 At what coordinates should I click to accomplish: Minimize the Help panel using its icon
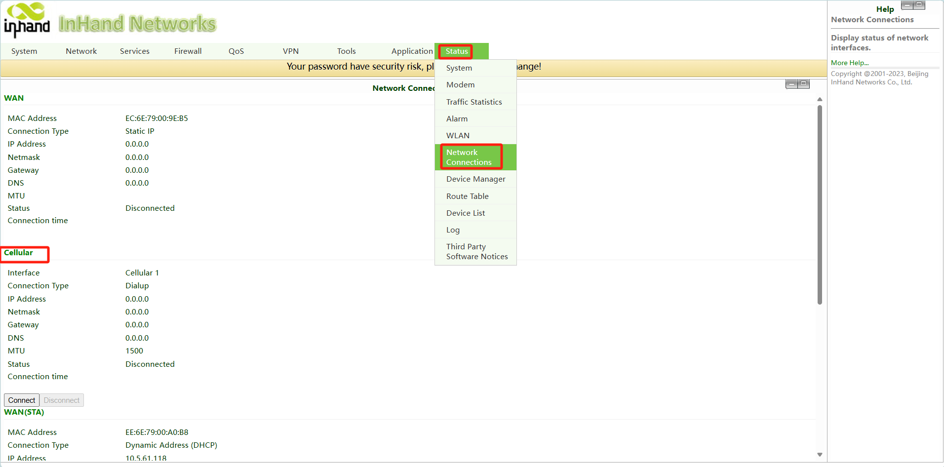[907, 5]
